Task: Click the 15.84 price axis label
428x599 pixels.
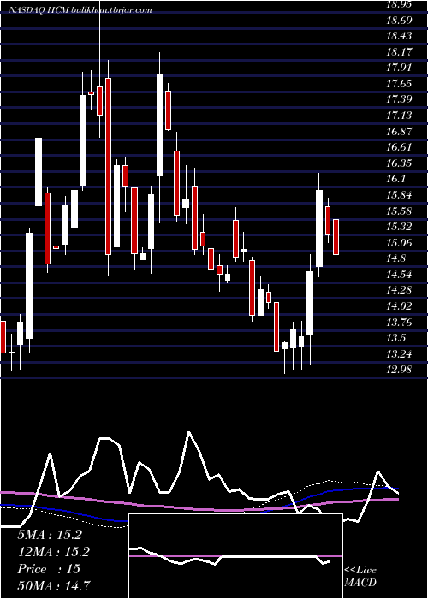Action: coord(399,195)
